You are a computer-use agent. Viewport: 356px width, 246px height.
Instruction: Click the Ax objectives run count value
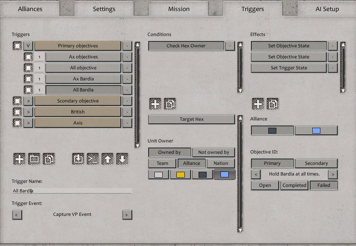39,57
